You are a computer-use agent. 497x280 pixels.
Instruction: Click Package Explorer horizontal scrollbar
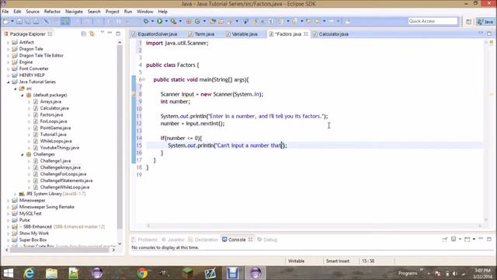pos(60,250)
